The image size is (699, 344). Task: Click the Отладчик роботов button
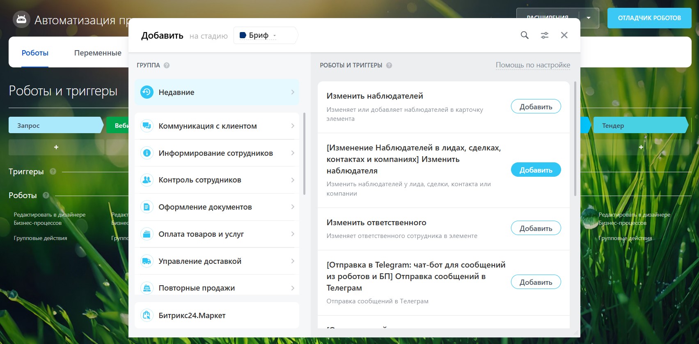(649, 18)
